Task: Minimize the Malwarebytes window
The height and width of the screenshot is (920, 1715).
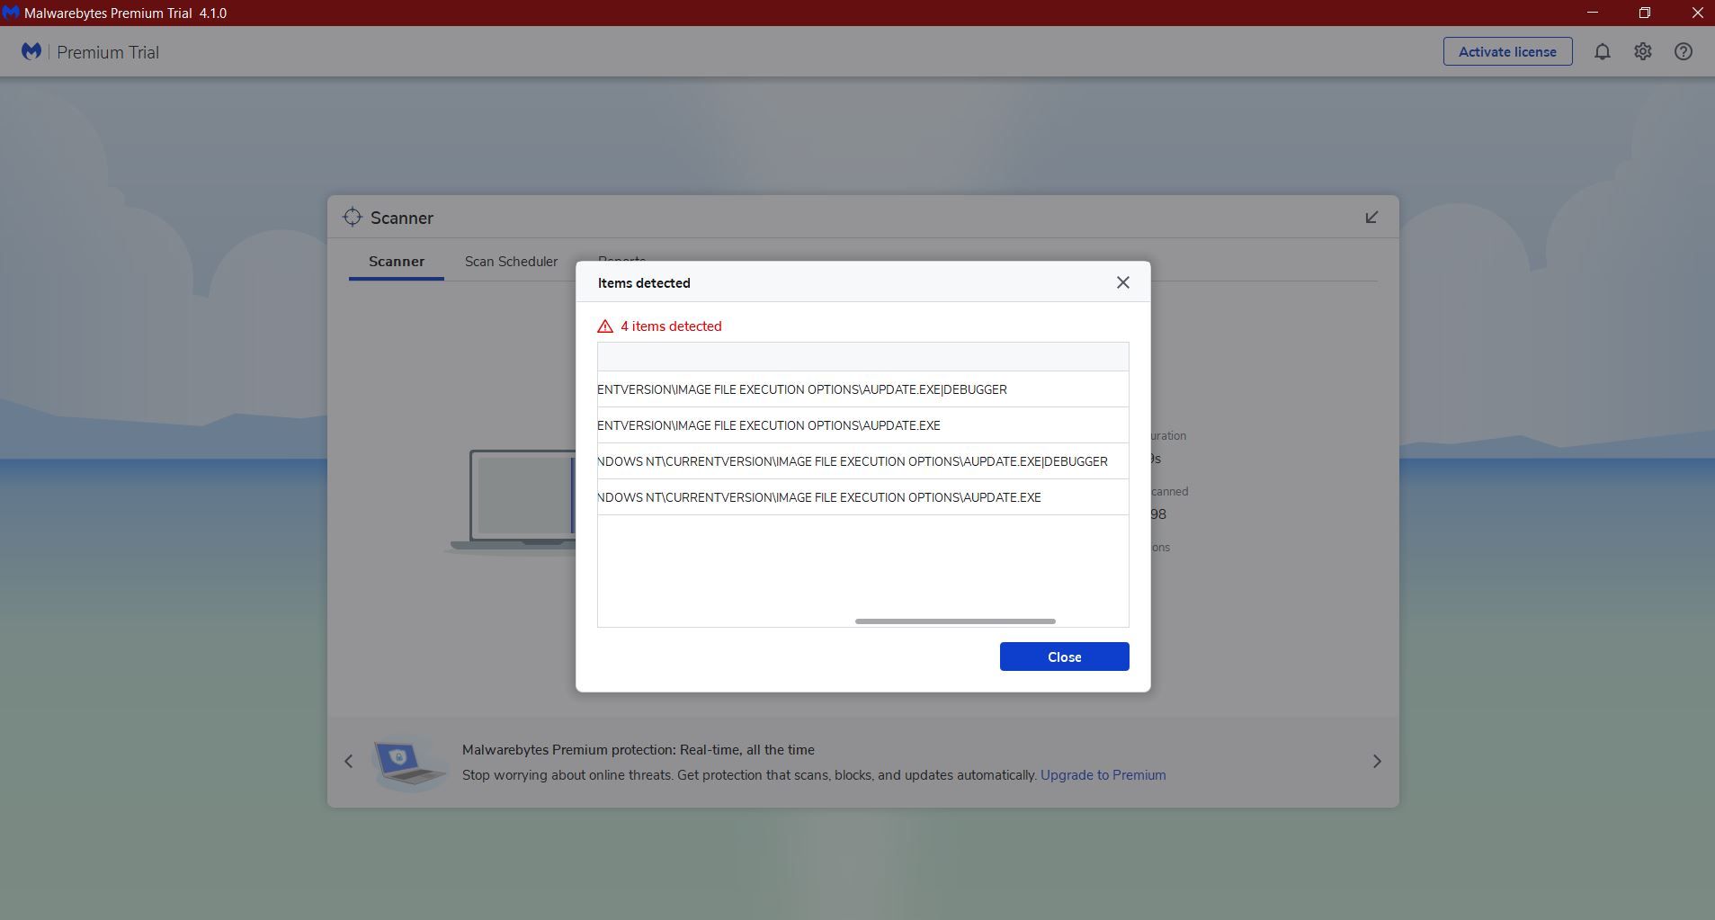Action: coord(1593,13)
